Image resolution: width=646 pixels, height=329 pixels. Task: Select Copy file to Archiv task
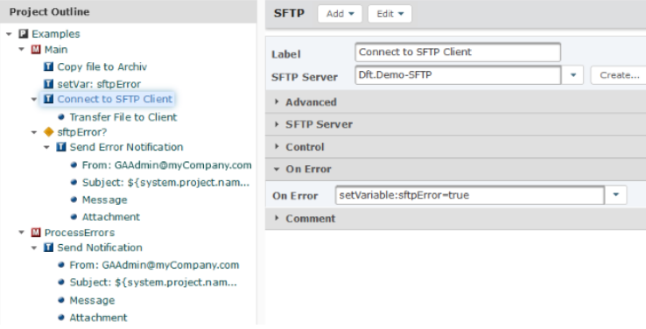[102, 66]
